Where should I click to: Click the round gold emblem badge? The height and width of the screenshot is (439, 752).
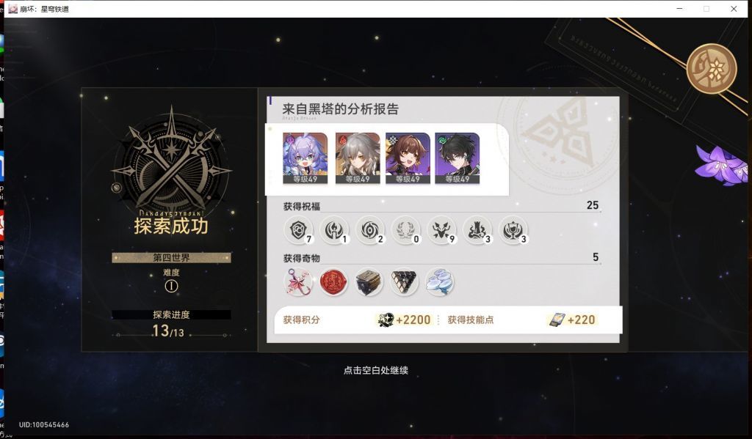click(x=712, y=68)
